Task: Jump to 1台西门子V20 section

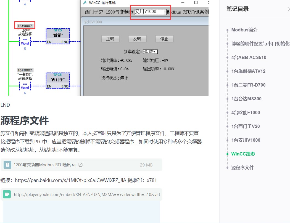Action: tap(246, 126)
